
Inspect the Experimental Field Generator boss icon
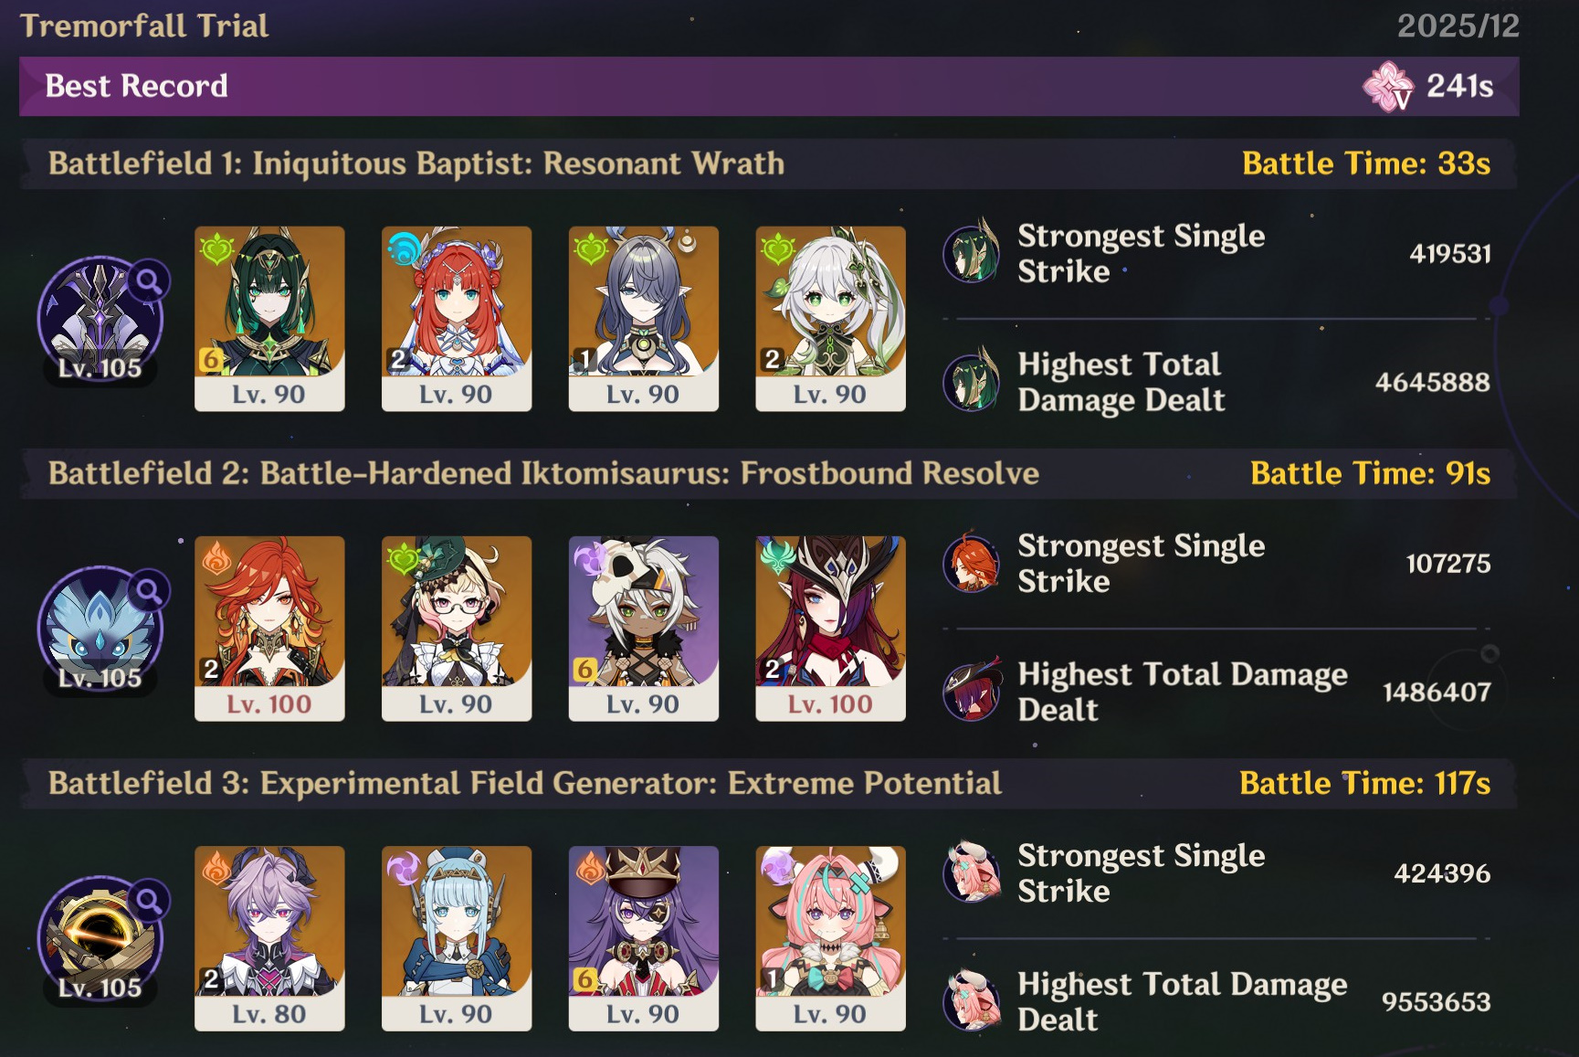click(x=100, y=938)
